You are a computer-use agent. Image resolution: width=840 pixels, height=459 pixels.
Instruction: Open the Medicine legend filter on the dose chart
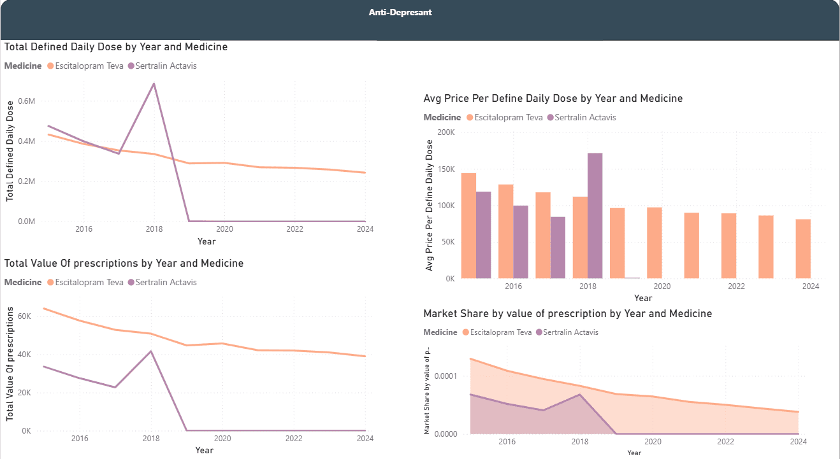click(23, 66)
